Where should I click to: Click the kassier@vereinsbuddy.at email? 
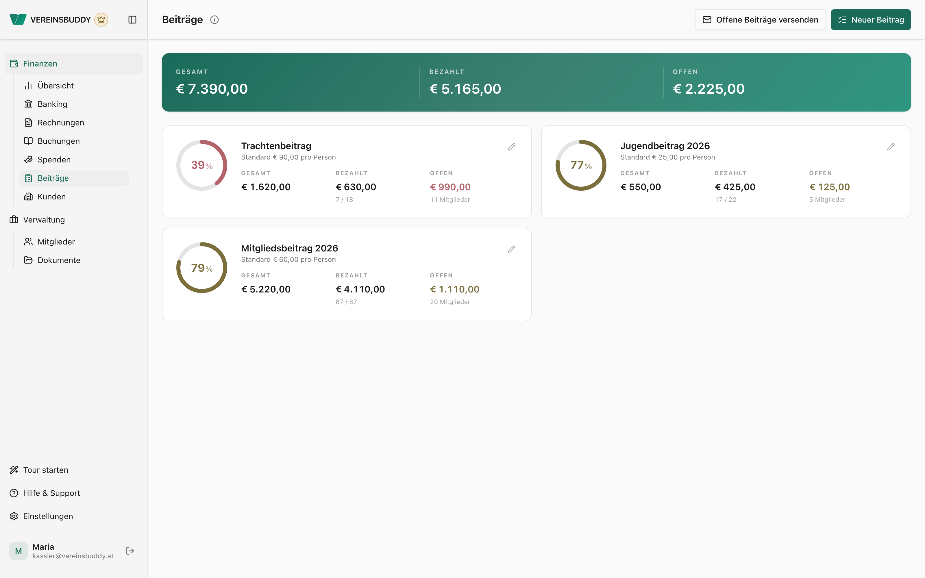click(73, 556)
